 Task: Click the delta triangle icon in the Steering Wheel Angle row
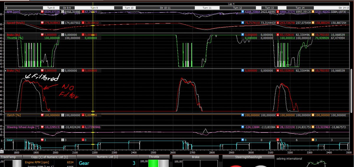point(83,127)
